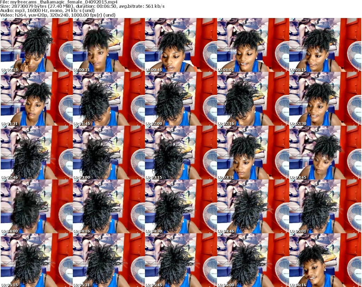Select the last thumbnail stamped 00:06:16

point(325,260)
